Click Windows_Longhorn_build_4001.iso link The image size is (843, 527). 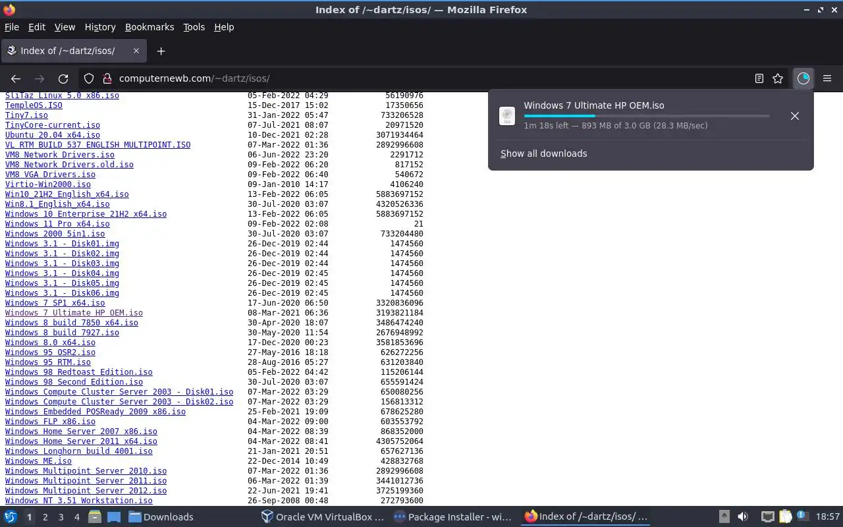click(79, 451)
